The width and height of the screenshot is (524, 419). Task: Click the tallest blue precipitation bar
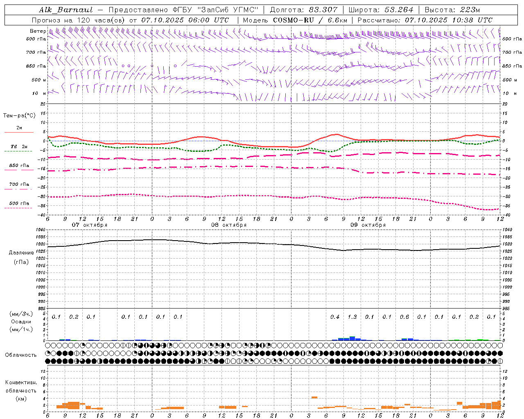pyautogui.click(x=352, y=338)
